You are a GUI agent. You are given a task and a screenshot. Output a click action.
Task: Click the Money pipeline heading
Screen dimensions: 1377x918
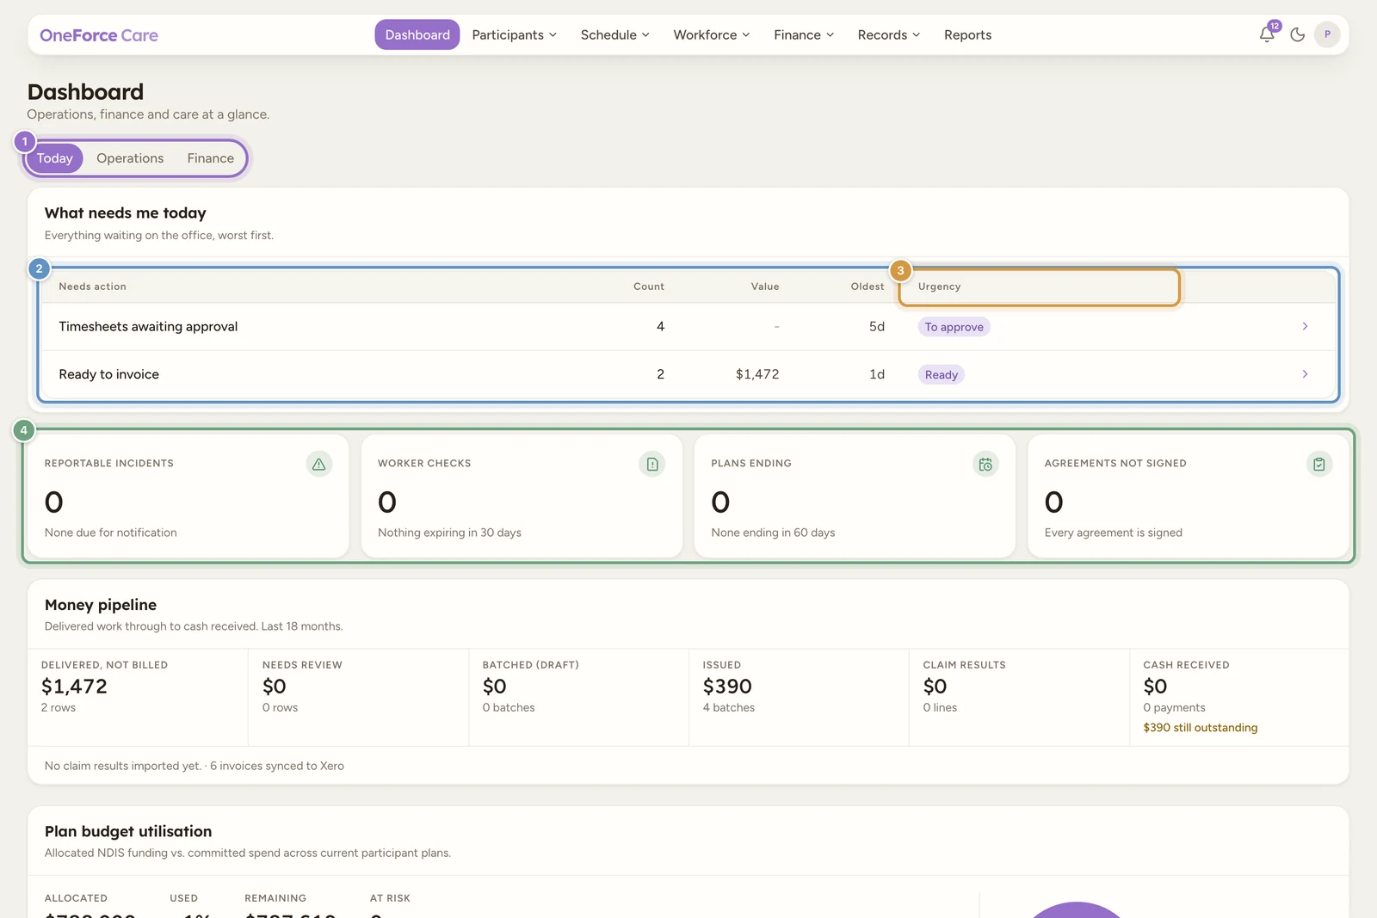coord(101,605)
